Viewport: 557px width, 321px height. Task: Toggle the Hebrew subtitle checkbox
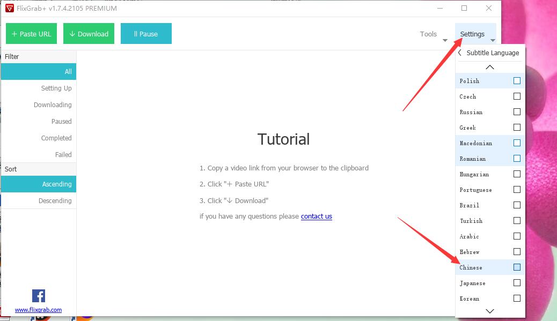click(x=517, y=252)
